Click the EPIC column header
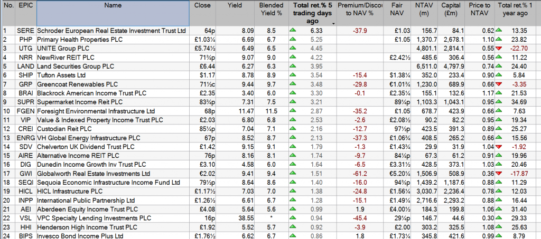Image resolution: width=541 pixels, height=239 pixels. coord(24,5)
